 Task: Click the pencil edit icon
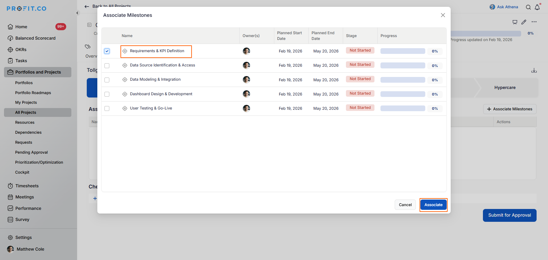click(x=524, y=22)
